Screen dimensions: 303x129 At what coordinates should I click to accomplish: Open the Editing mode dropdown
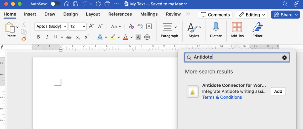pyautogui.click(x=252, y=15)
